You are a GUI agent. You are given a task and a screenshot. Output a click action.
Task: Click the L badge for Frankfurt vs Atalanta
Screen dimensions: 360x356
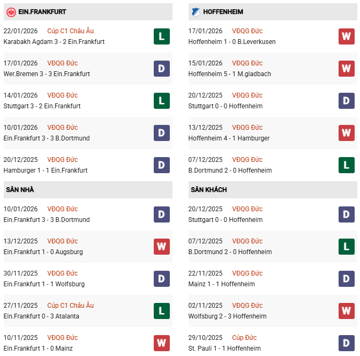pyautogui.click(x=162, y=310)
